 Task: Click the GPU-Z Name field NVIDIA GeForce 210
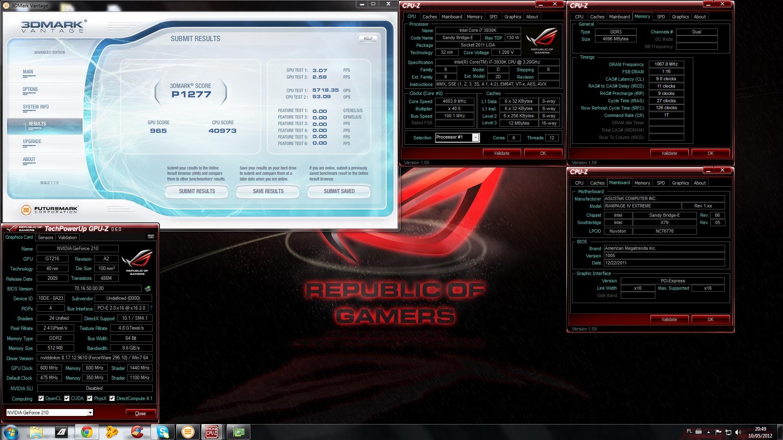(77, 249)
